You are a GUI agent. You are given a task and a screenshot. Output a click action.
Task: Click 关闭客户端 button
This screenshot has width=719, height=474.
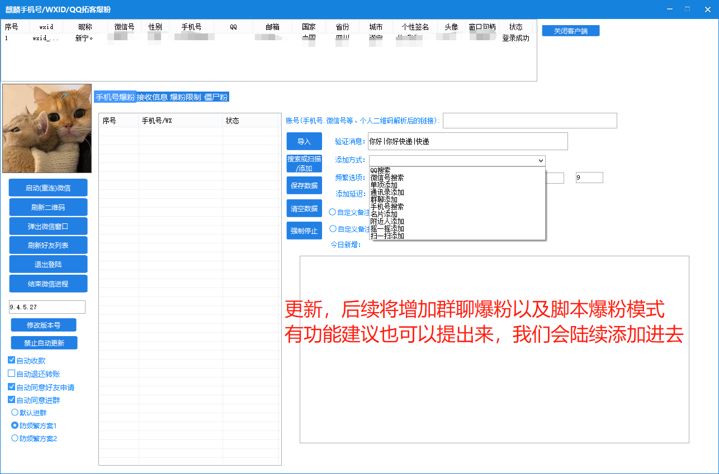571,31
